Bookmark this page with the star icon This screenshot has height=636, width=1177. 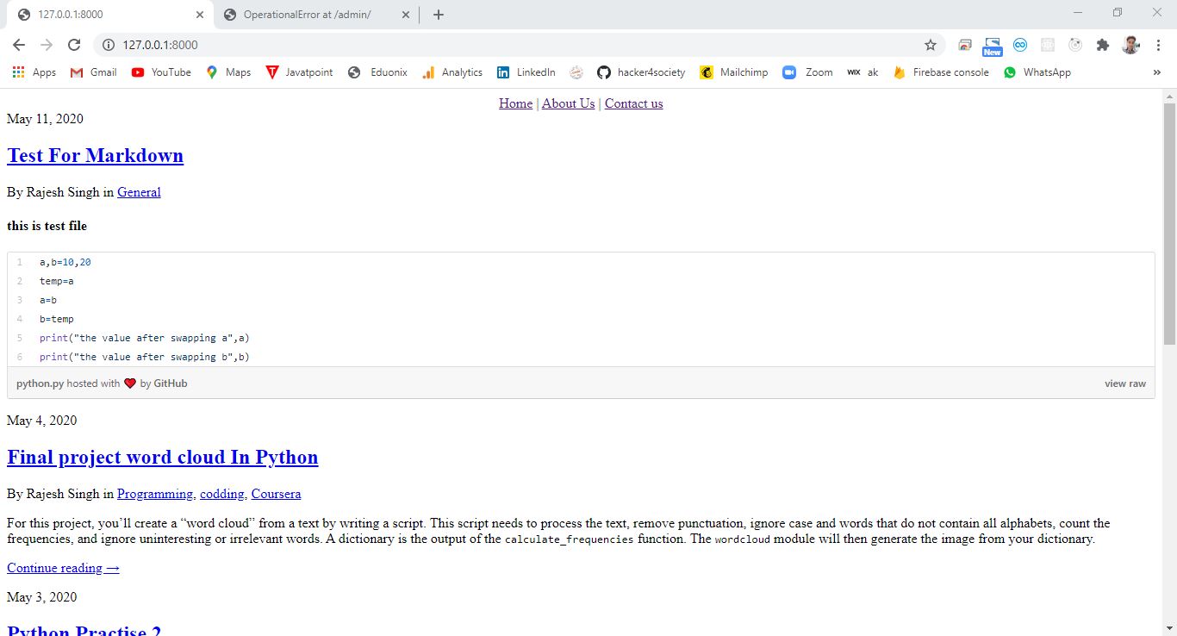click(x=931, y=45)
